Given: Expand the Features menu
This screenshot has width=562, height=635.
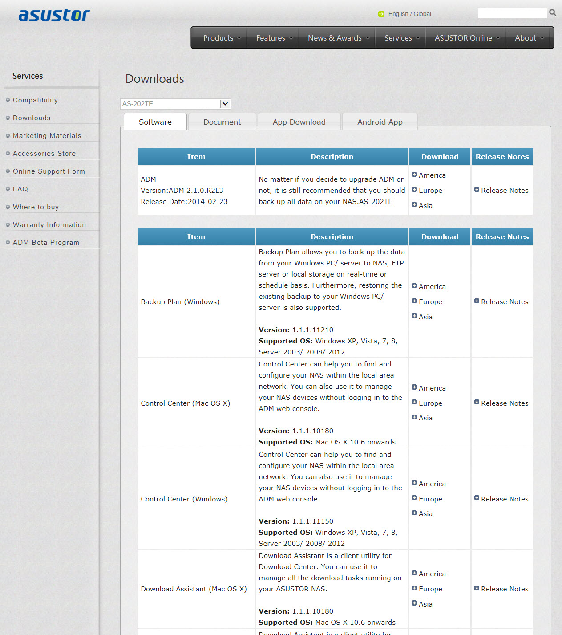Looking at the screenshot, I should pyautogui.click(x=275, y=38).
